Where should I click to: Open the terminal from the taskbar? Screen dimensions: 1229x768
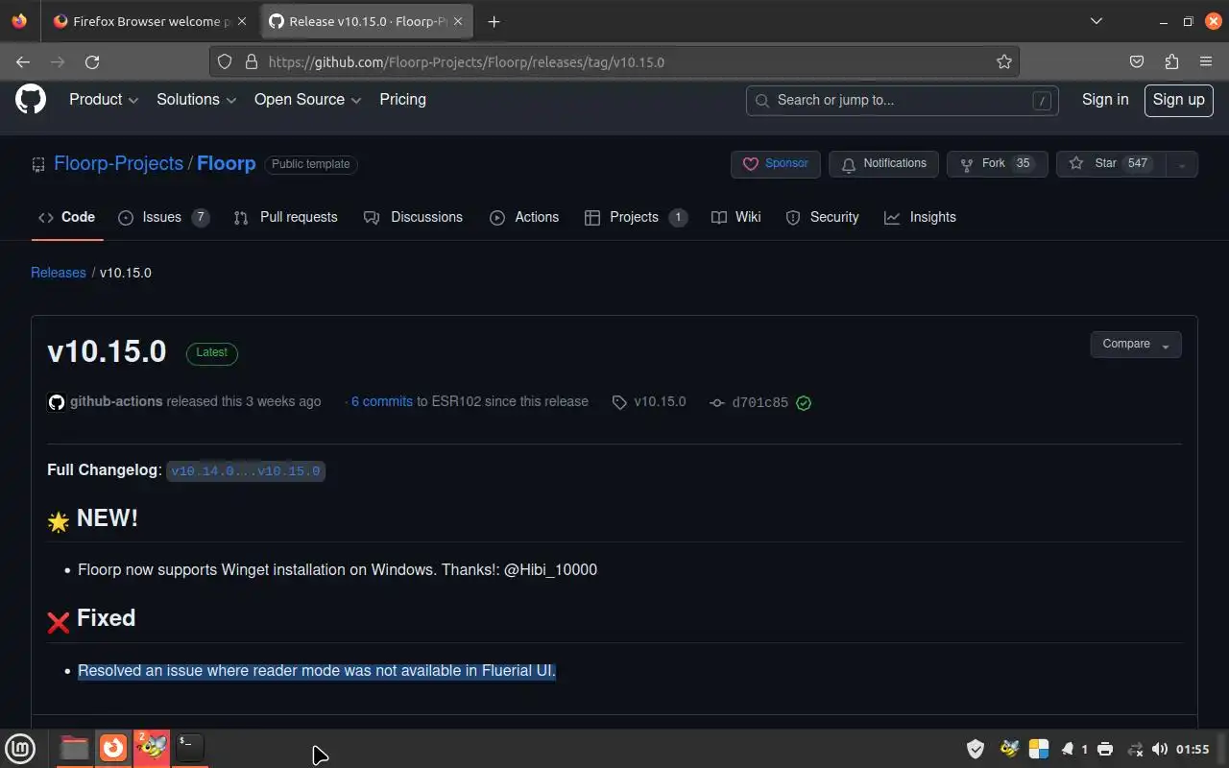coord(190,747)
